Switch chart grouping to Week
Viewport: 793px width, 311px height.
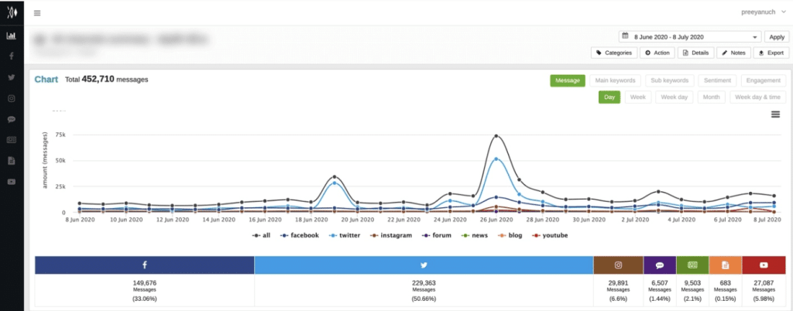tap(638, 97)
